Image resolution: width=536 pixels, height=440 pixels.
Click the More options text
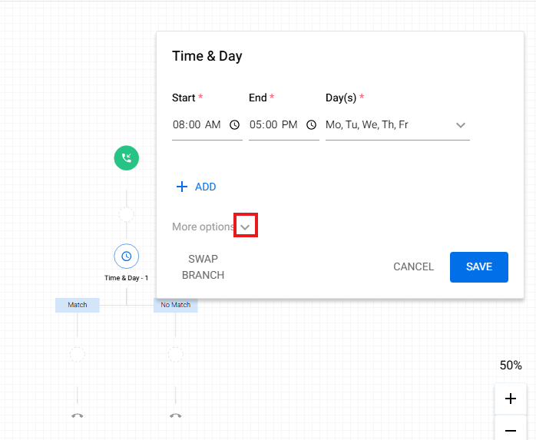pyautogui.click(x=203, y=227)
